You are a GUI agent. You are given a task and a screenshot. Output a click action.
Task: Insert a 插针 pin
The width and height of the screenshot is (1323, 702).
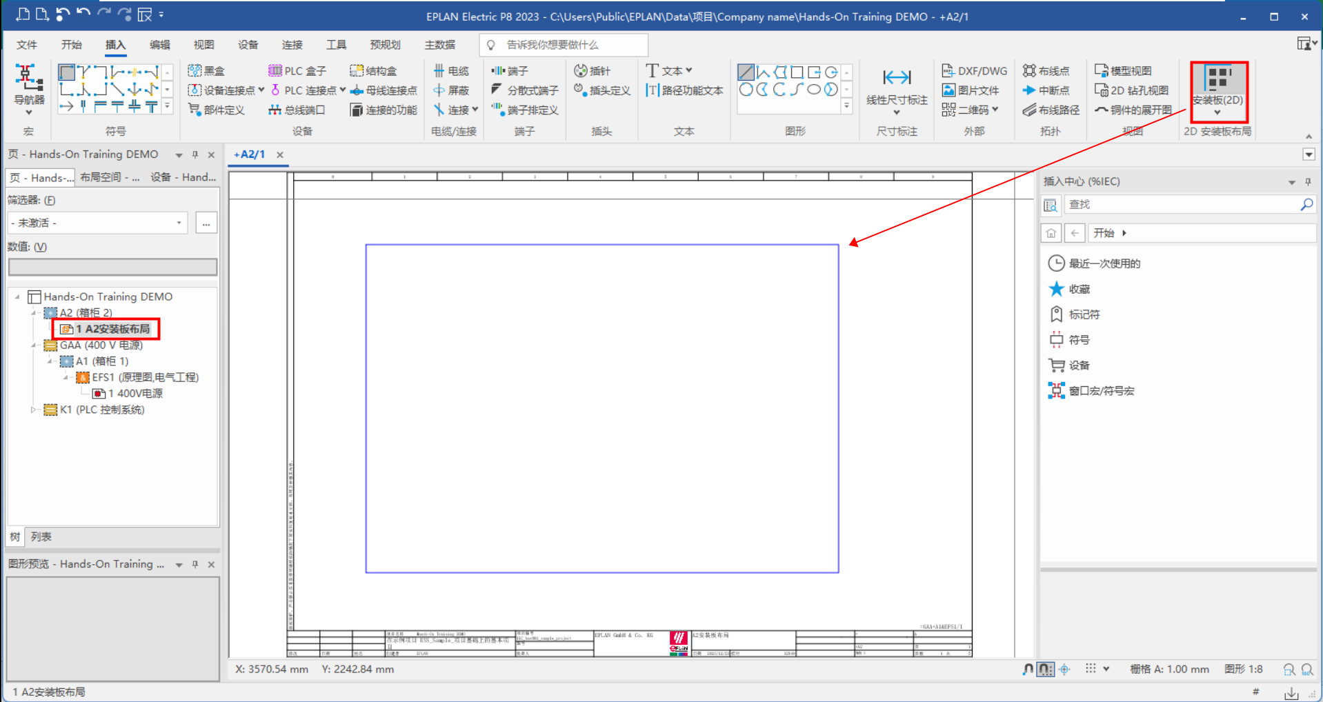[593, 71]
